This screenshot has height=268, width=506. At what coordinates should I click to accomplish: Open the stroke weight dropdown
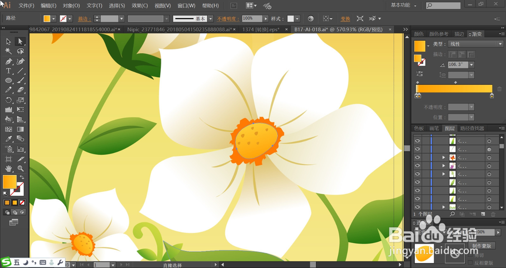coord(121,19)
